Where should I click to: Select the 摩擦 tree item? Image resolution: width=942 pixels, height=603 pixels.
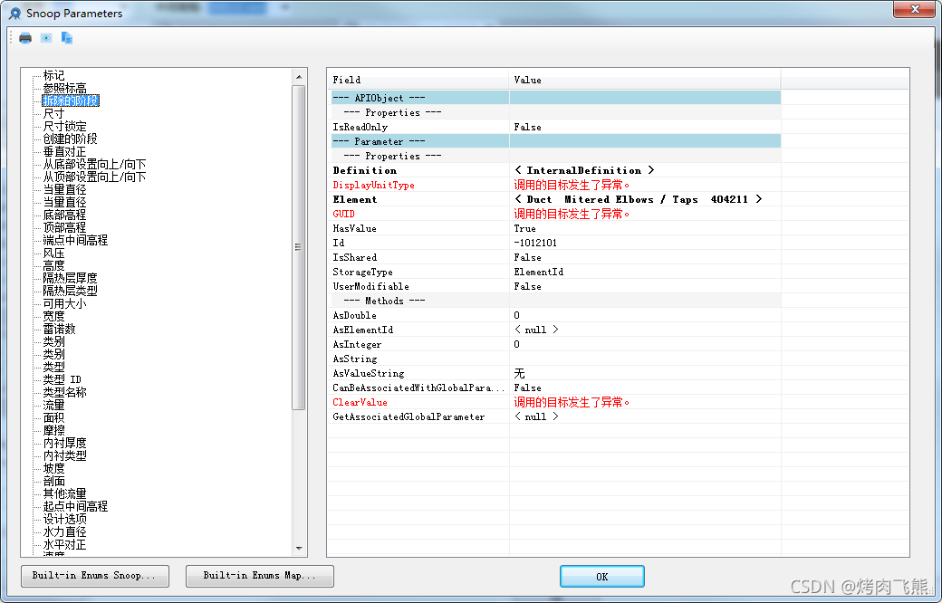point(53,430)
